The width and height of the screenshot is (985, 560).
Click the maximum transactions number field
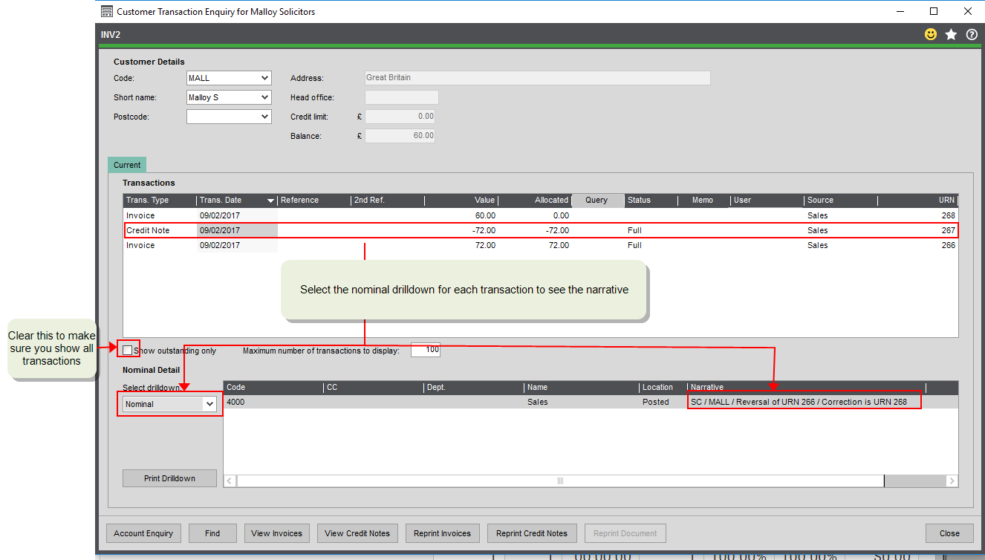[425, 350]
